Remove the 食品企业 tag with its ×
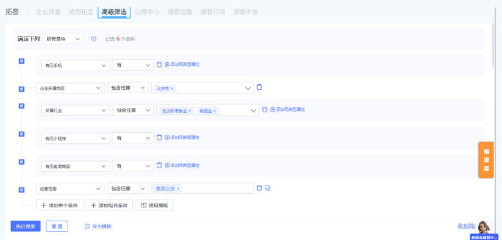The height and width of the screenshot is (240, 502). pos(178,189)
